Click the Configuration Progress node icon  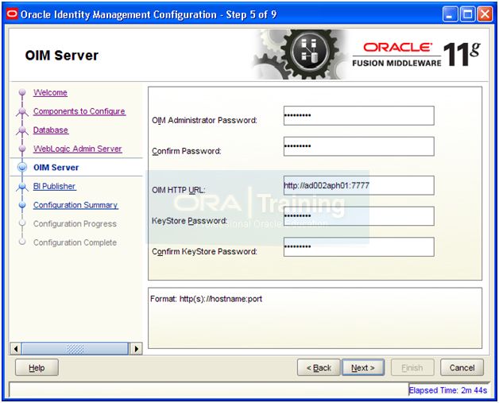(22, 223)
